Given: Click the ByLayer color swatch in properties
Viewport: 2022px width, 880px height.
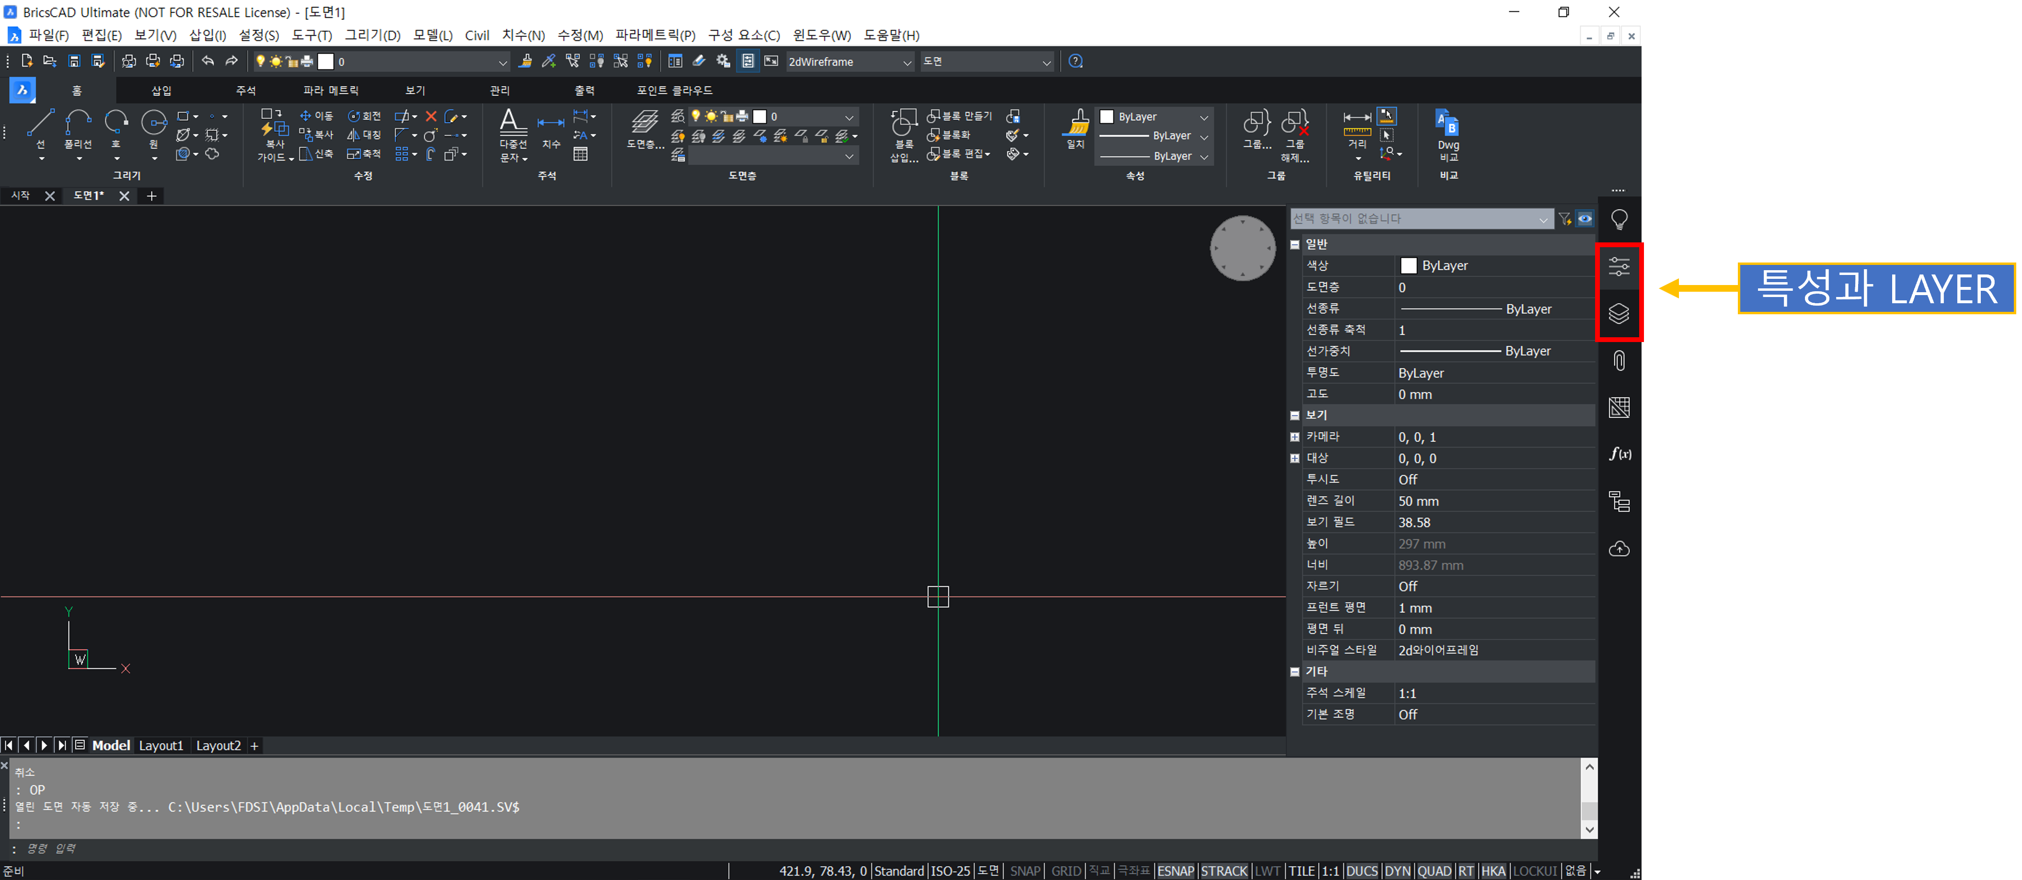Looking at the screenshot, I should click(1408, 266).
